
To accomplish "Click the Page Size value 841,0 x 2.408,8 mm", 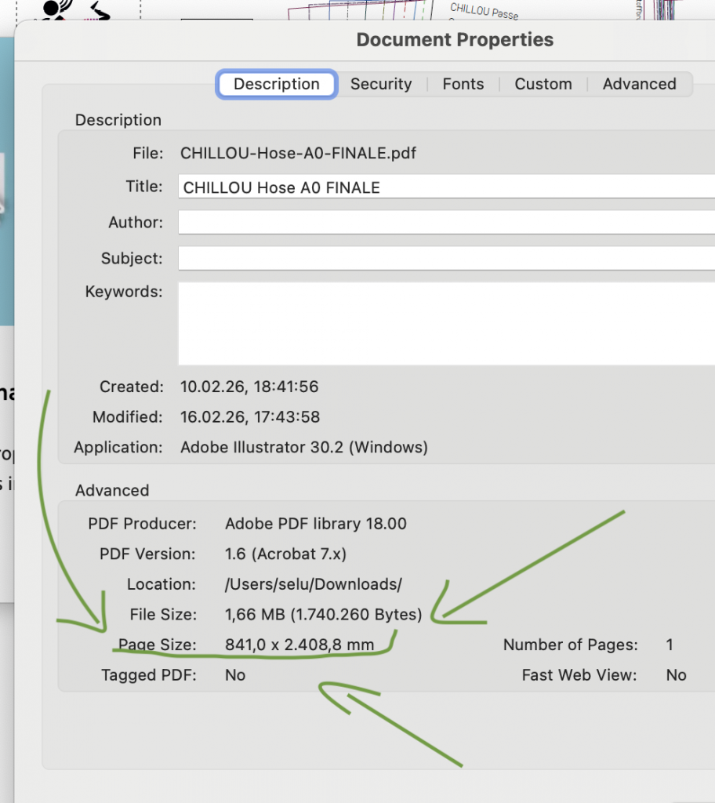I will (x=299, y=645).
